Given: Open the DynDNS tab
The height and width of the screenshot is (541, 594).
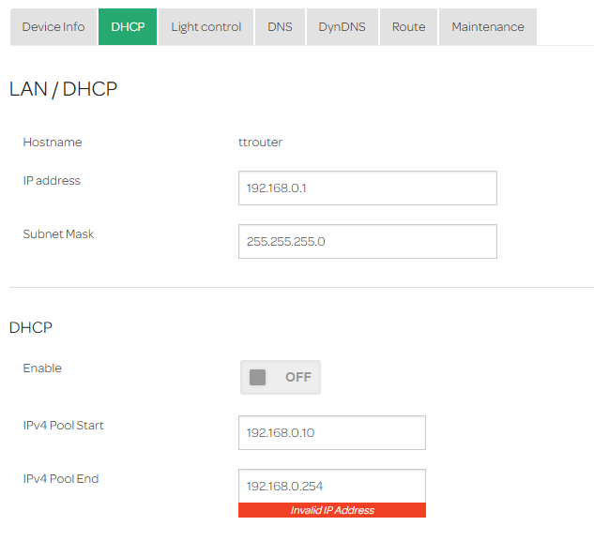Looking at the screenshot, I should pyautogui.click(x=342, y=27).
